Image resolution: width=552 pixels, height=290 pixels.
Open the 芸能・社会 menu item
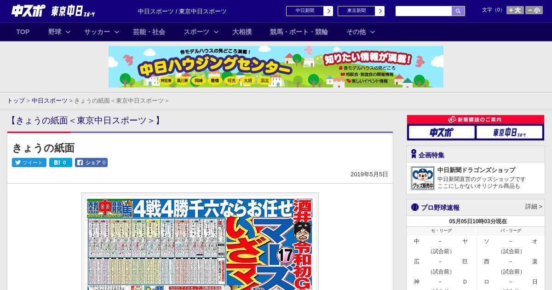click(x=149, y=32)
